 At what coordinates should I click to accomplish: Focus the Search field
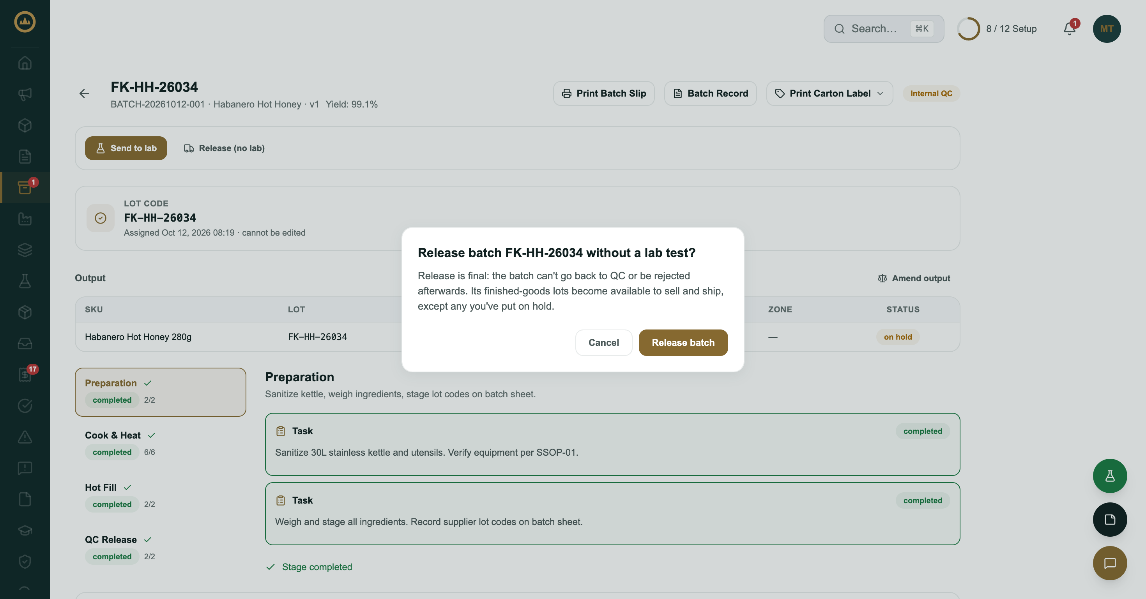click(884, 29)
